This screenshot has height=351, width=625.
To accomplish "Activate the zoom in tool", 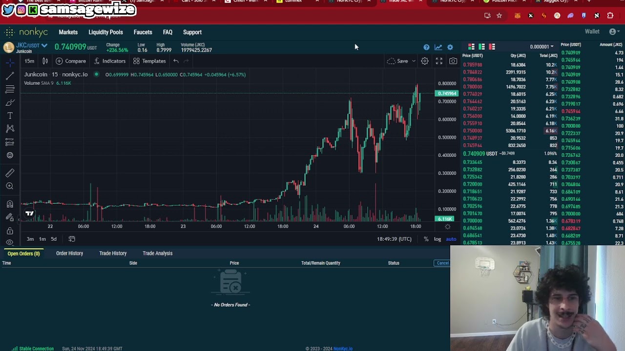I will pos(10,186).
